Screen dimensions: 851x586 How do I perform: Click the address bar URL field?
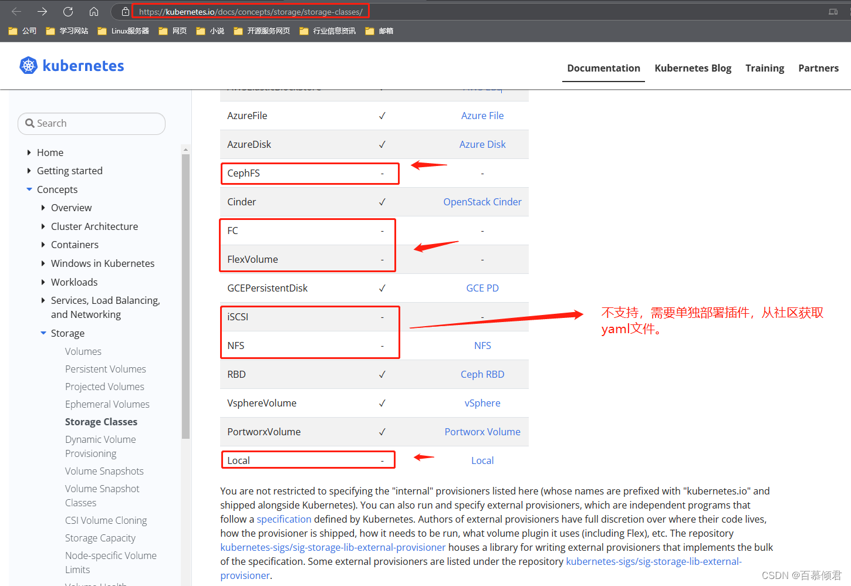tap(251, 12)
